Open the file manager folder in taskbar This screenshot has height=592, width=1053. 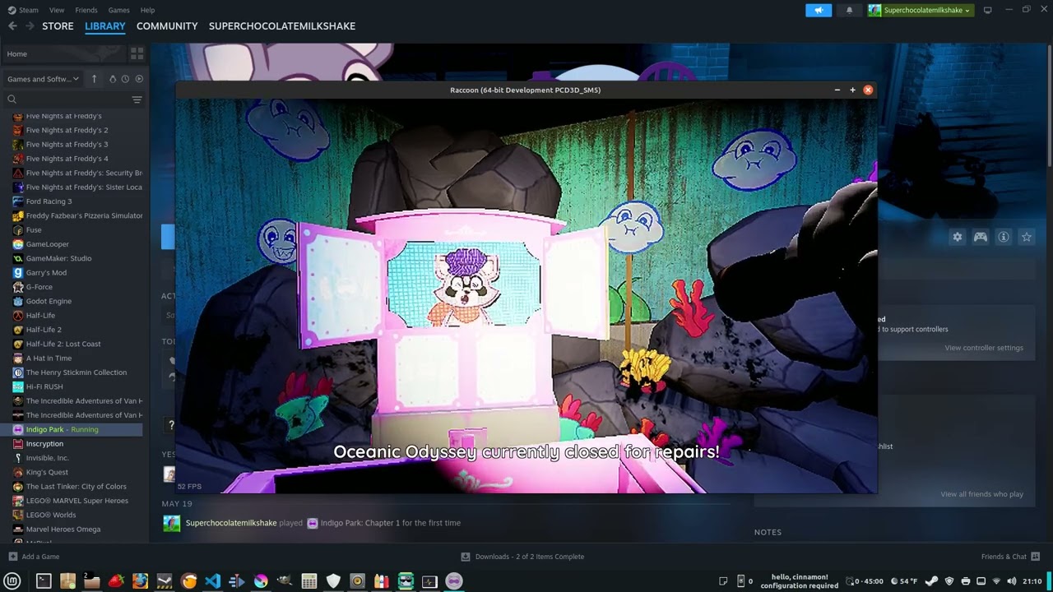coord(91,581)
